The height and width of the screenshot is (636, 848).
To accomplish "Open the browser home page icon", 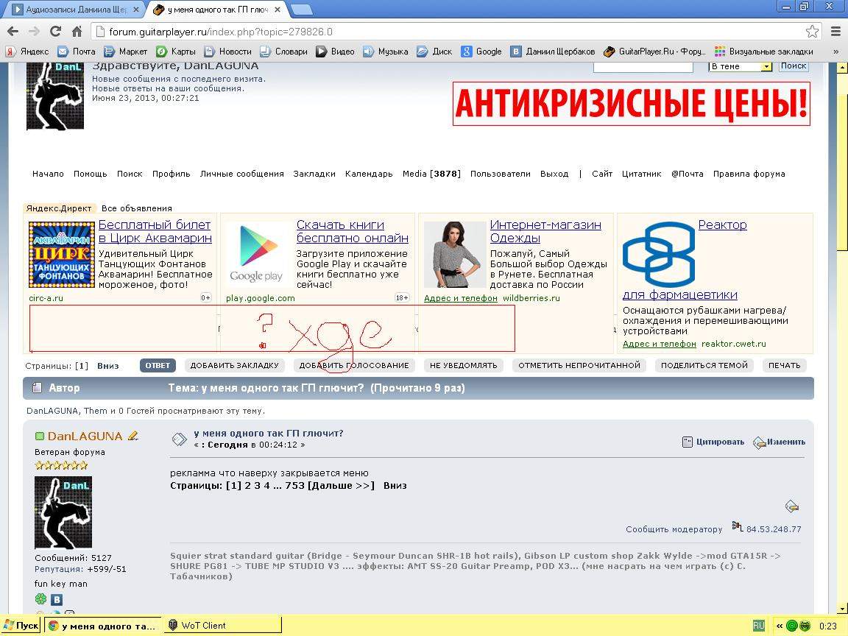I will click(77, 32).
